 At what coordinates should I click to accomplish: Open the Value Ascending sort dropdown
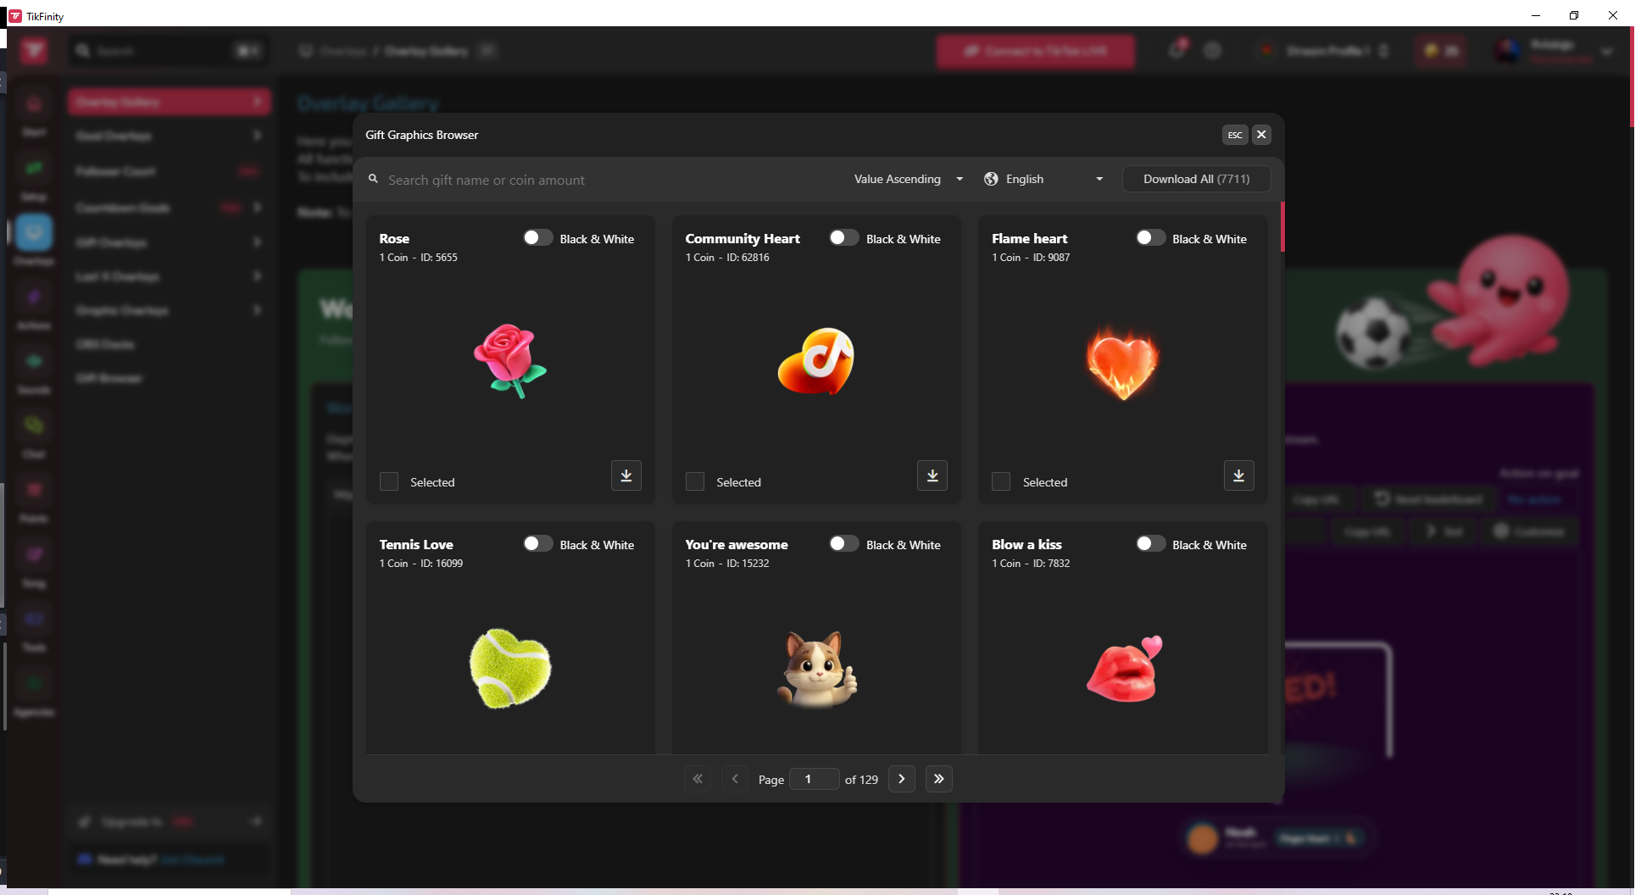(908, 179)
